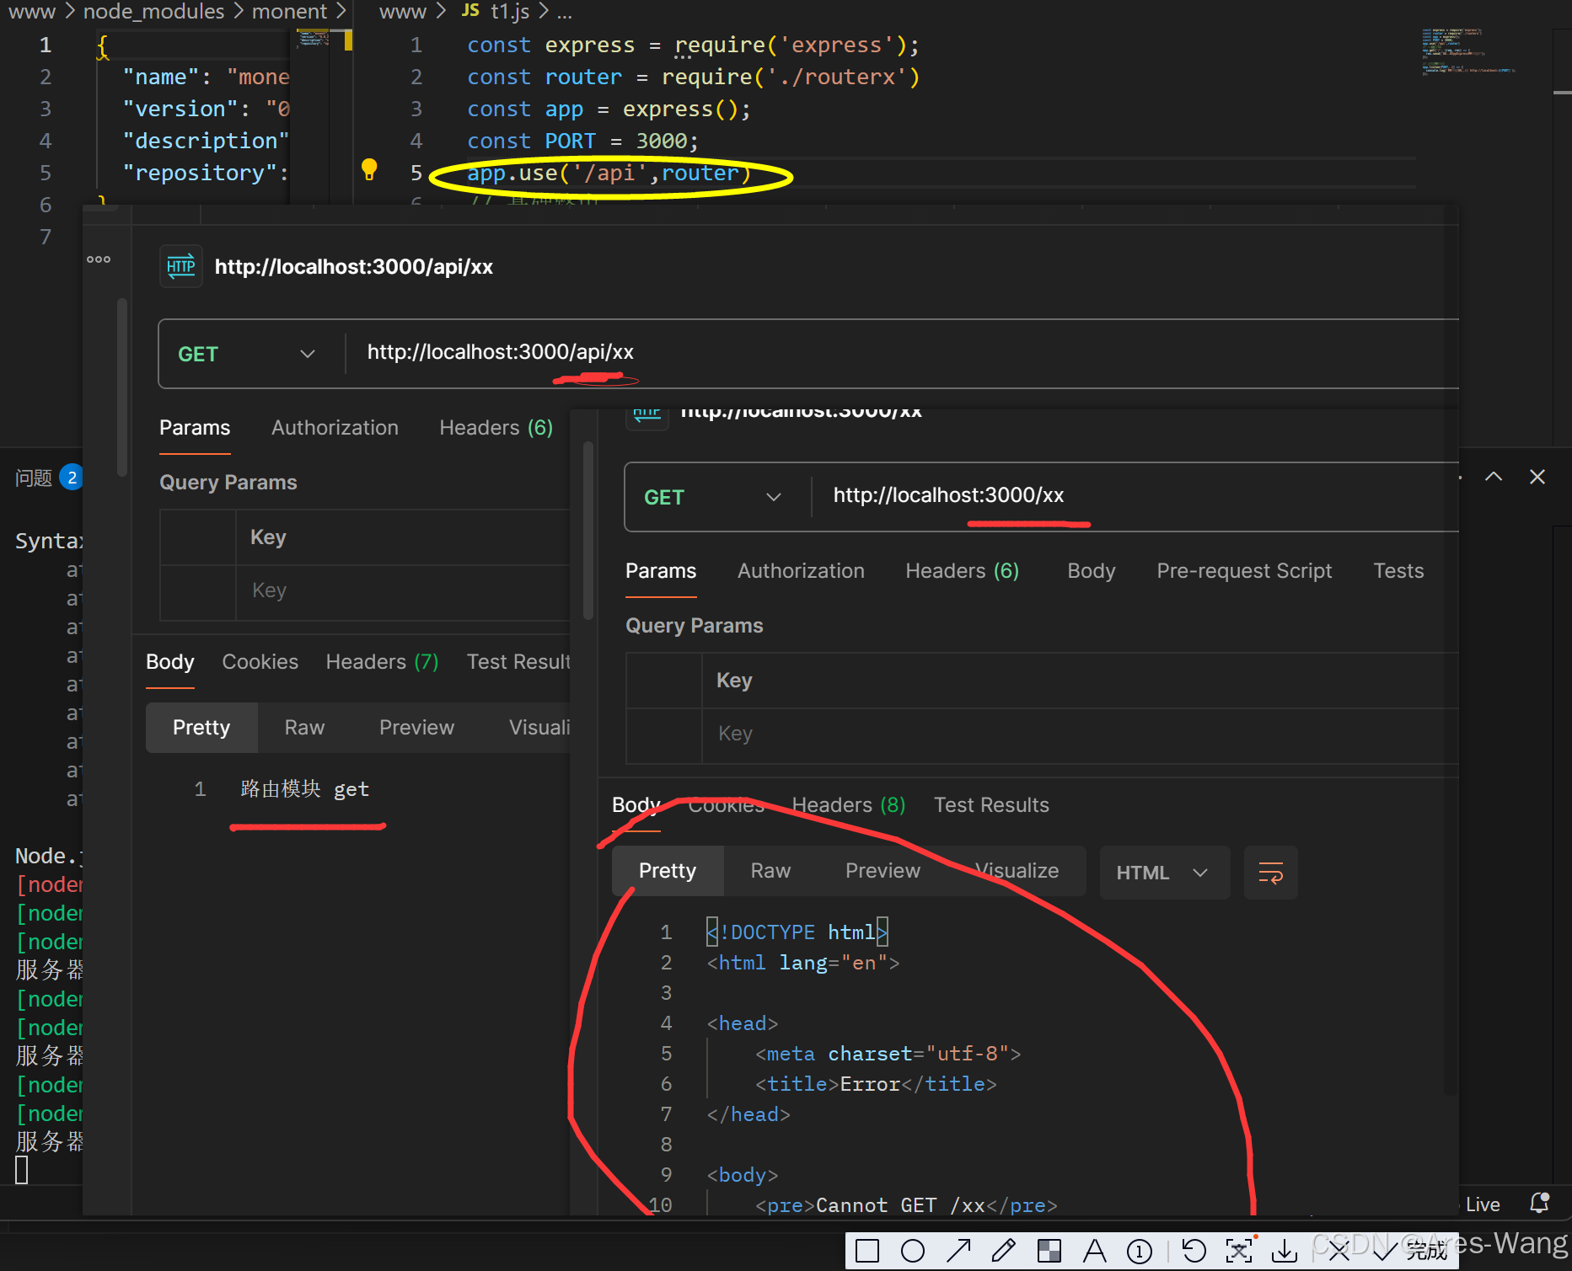Select Params tab in the right request
Viewport: 1572px width, 1271px height.
(x=661, y=571)
